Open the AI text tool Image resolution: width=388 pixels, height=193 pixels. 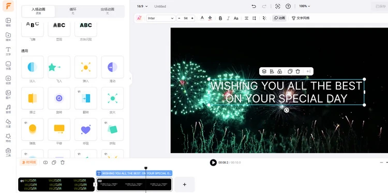coord(139,18)
